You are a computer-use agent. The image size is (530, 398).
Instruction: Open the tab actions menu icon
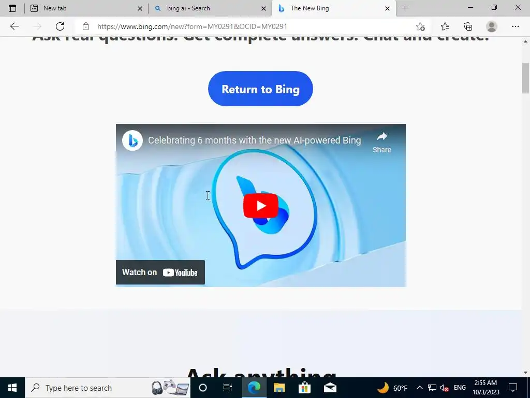(12, 8)
